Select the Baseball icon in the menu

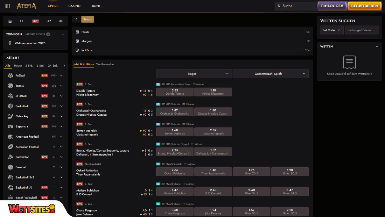[x=10, y=167]
